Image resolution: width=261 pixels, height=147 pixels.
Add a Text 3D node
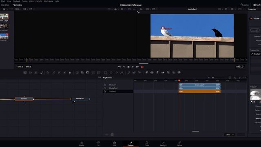point(157,73)
